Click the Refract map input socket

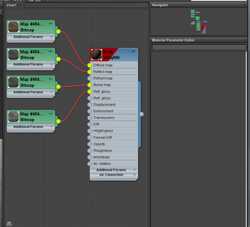90,78
